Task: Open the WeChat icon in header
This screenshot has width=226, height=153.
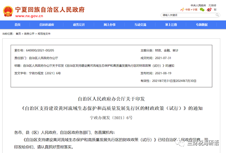Action: pyautogui.click(x=202, y=10)
